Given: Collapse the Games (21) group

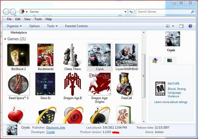Looking at the screenshot, I should [x=5, y=39].
